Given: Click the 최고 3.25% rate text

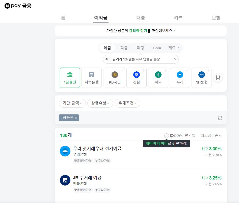Looking at the screenshot, I should [211, 178].
